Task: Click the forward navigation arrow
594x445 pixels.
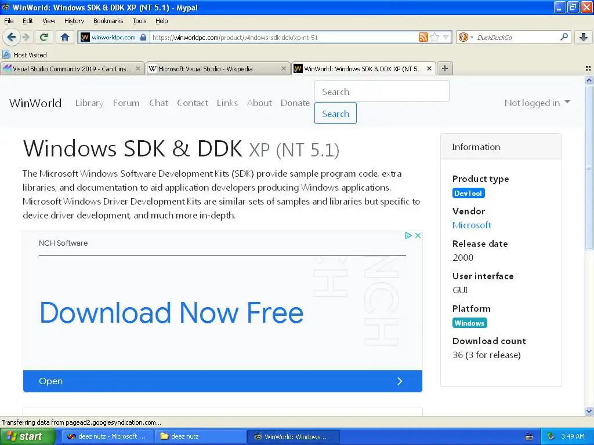Action: click(x=26, y=37)
